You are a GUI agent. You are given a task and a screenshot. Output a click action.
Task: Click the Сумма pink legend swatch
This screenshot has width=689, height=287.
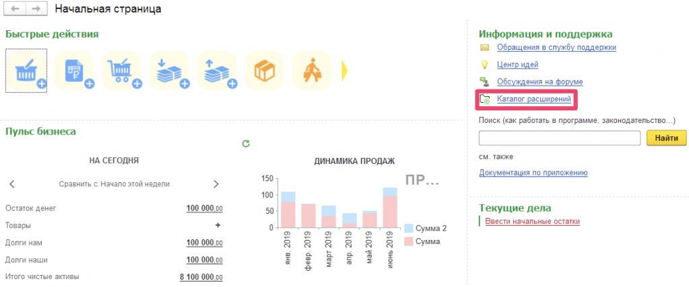(x=408, y=241)
